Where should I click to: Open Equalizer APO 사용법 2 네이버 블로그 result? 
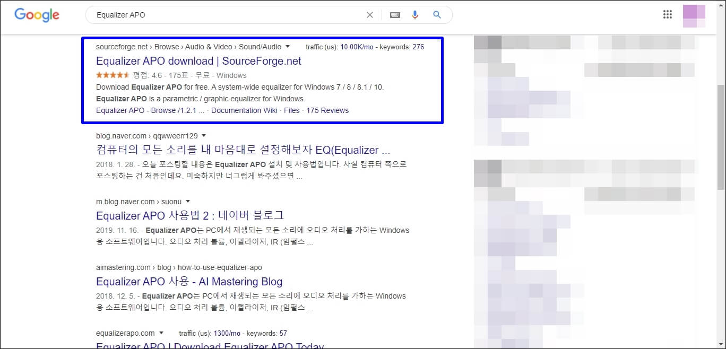coord(190,215)
